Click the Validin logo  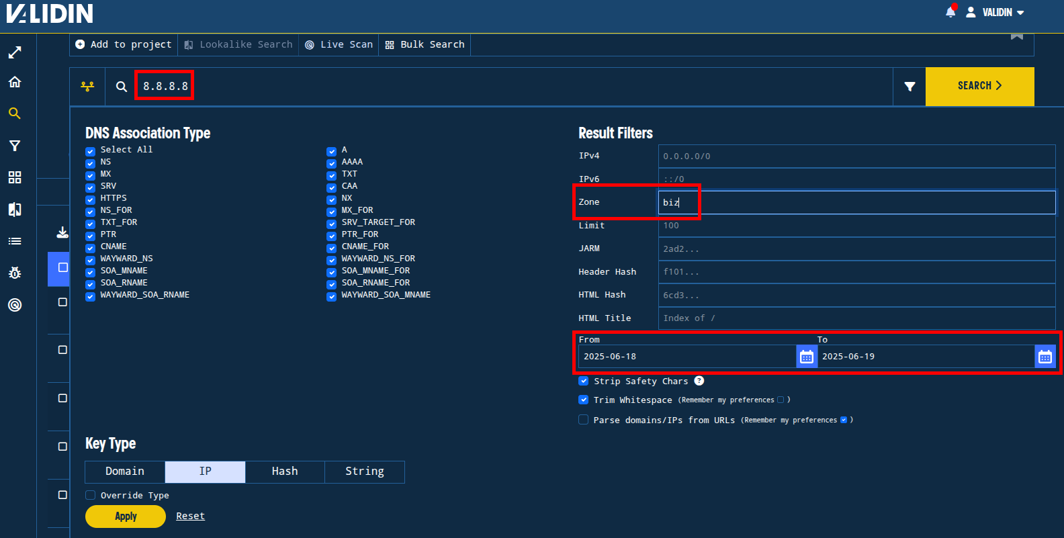click(50, 13)
